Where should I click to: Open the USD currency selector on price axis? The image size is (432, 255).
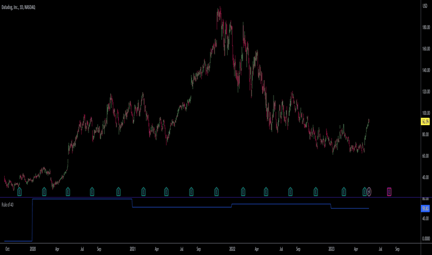pyautogui.click(x=425, y=6)
